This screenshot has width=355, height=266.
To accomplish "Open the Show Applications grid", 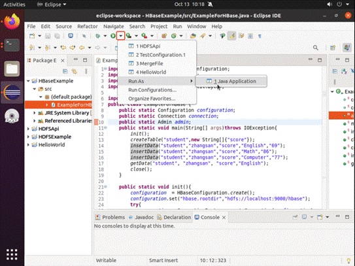I will (12, 254).
